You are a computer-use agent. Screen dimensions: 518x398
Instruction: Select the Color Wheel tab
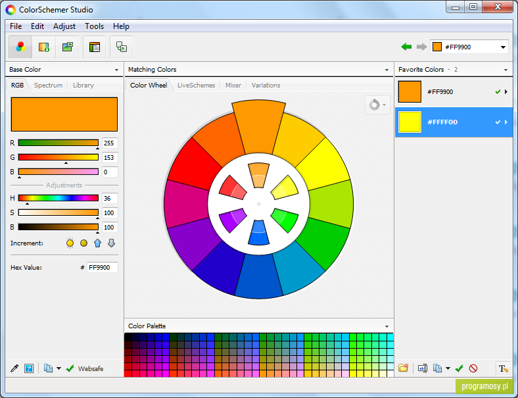click(x=149, y=86)
